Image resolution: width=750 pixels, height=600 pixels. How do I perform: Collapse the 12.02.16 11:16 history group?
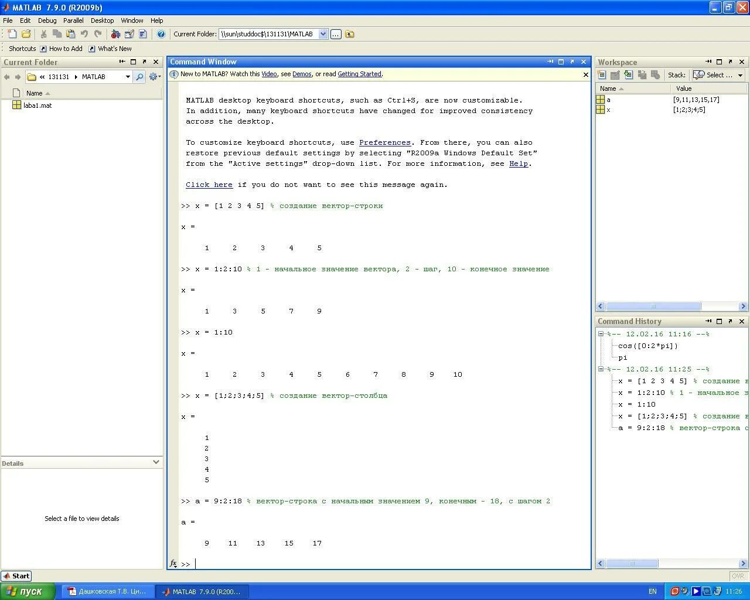pyautogui.click(x=601, y=334)
